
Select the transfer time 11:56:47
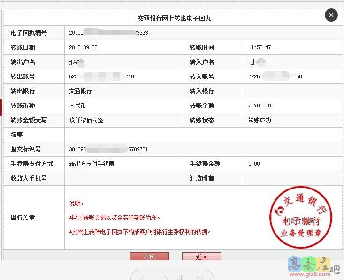(260, 47)
